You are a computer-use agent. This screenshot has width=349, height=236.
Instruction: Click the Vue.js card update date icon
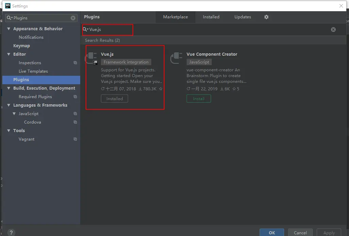(x=103, y=89)
